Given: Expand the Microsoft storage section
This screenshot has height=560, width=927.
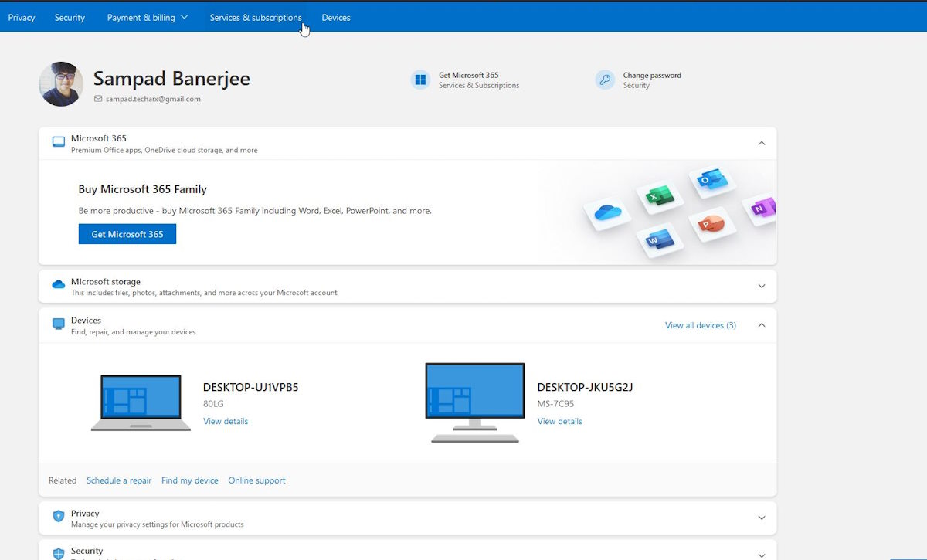Looking at the screenshot, I should 761,287.
